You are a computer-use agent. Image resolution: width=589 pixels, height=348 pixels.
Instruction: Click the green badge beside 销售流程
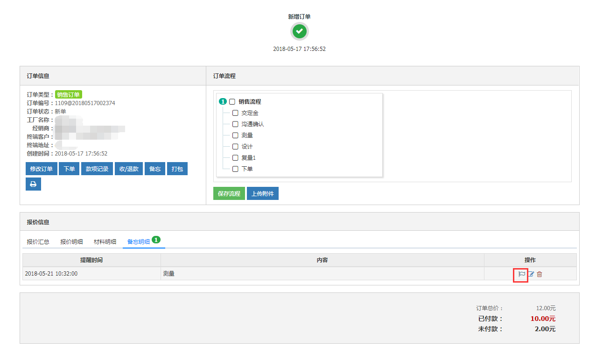click(223, 101)
